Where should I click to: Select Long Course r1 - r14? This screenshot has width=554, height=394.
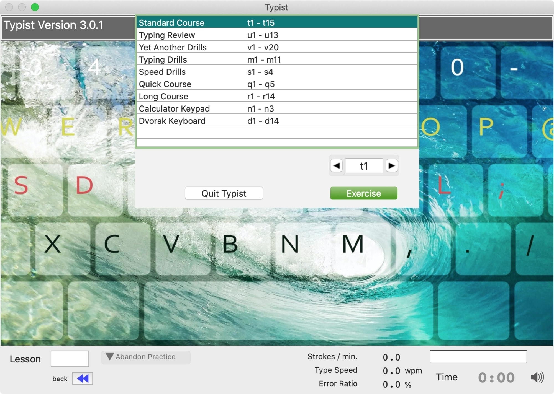point(163,96)
